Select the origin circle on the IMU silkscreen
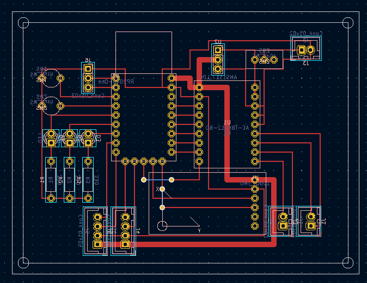The image size is (367, 283). pyautogui.click(x=162, y=226)
